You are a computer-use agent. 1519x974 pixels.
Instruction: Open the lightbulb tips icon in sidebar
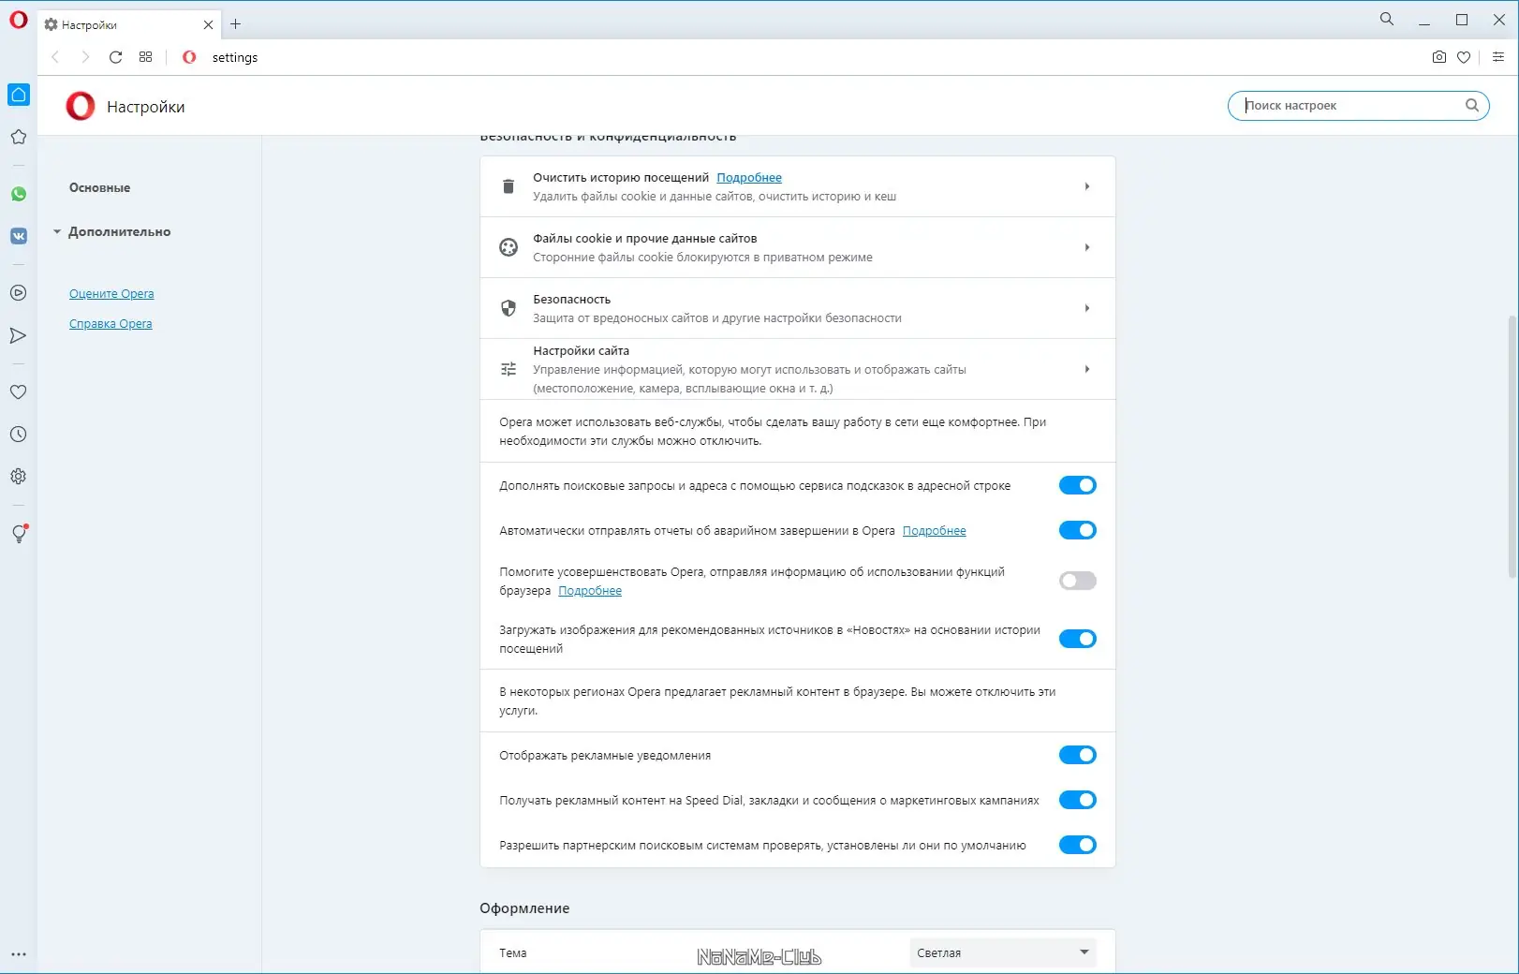pos(19,534)
